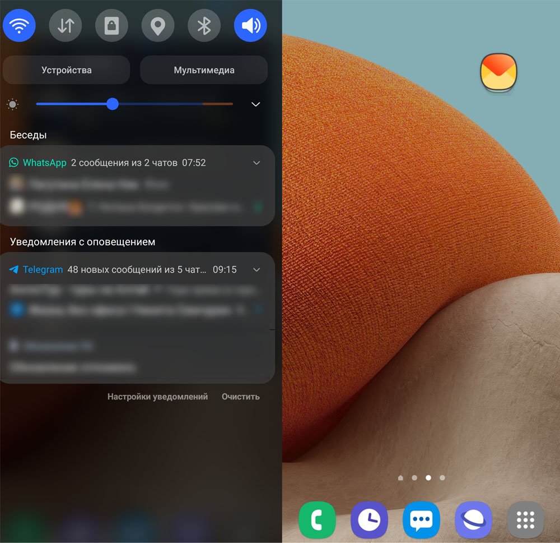
Task: Open the Устройства panel
Action: tap(67, 70)
